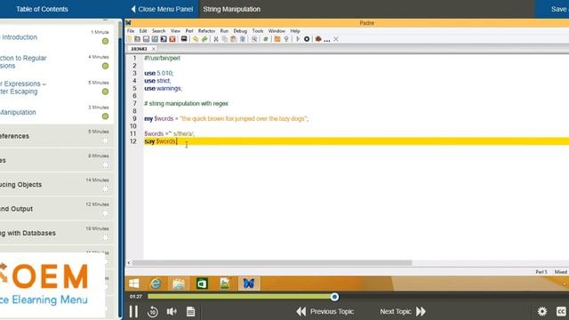The height and width of the screenshot is (320, 569).
Task: Open the Search menu
Action: click(x=158, y=31)
